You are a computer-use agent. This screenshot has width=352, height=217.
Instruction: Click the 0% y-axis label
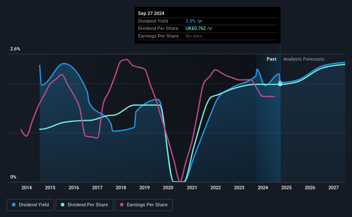(x=13, y=177)
